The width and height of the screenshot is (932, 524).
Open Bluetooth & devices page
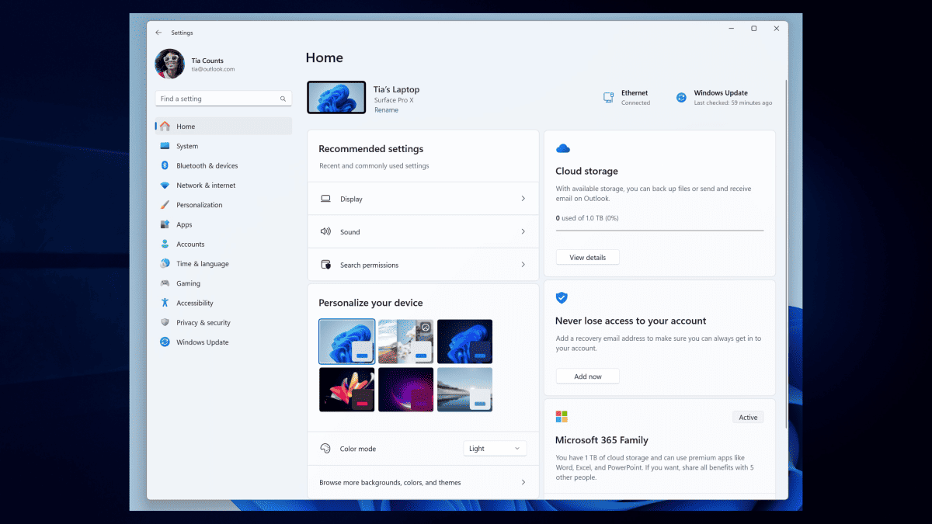coord(224,165)
